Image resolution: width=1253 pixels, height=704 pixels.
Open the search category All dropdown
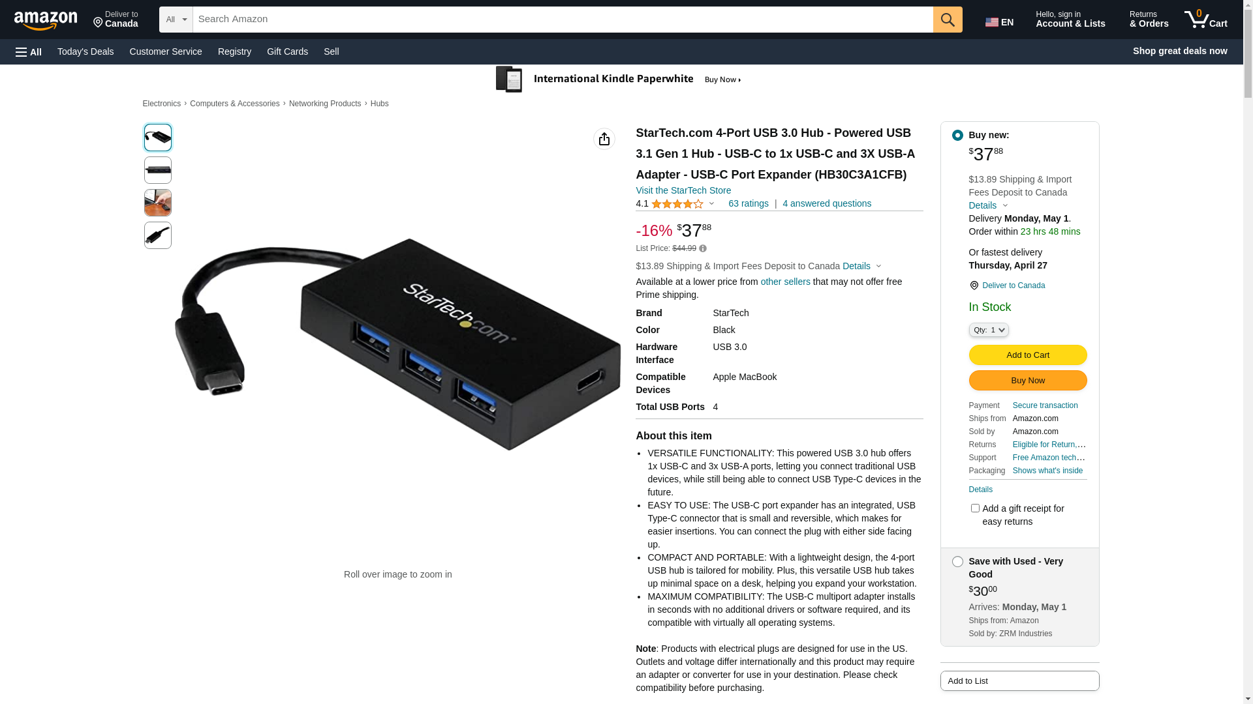tap(176, 20)
